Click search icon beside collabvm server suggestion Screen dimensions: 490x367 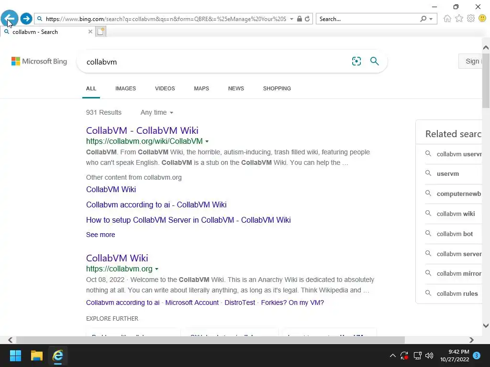[428, 253]
